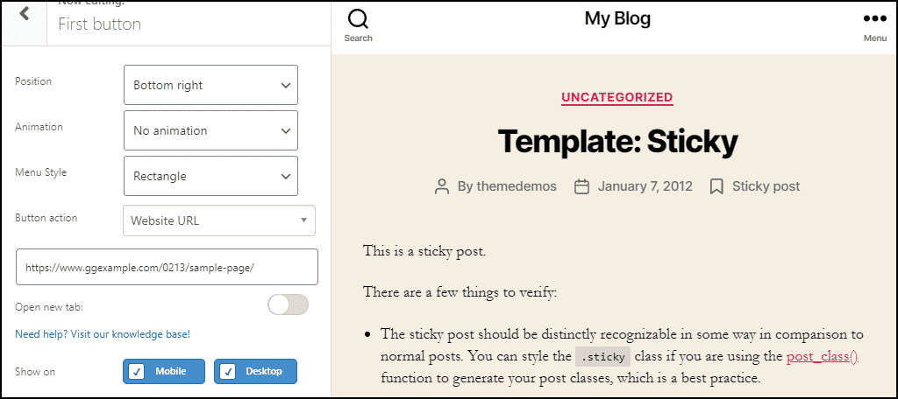This screenshot has width=898, height=399.
Task: Open the post_class() function link
Action: [822, 356]
